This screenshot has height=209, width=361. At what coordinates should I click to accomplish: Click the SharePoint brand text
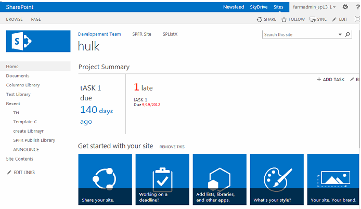(20, 7)
